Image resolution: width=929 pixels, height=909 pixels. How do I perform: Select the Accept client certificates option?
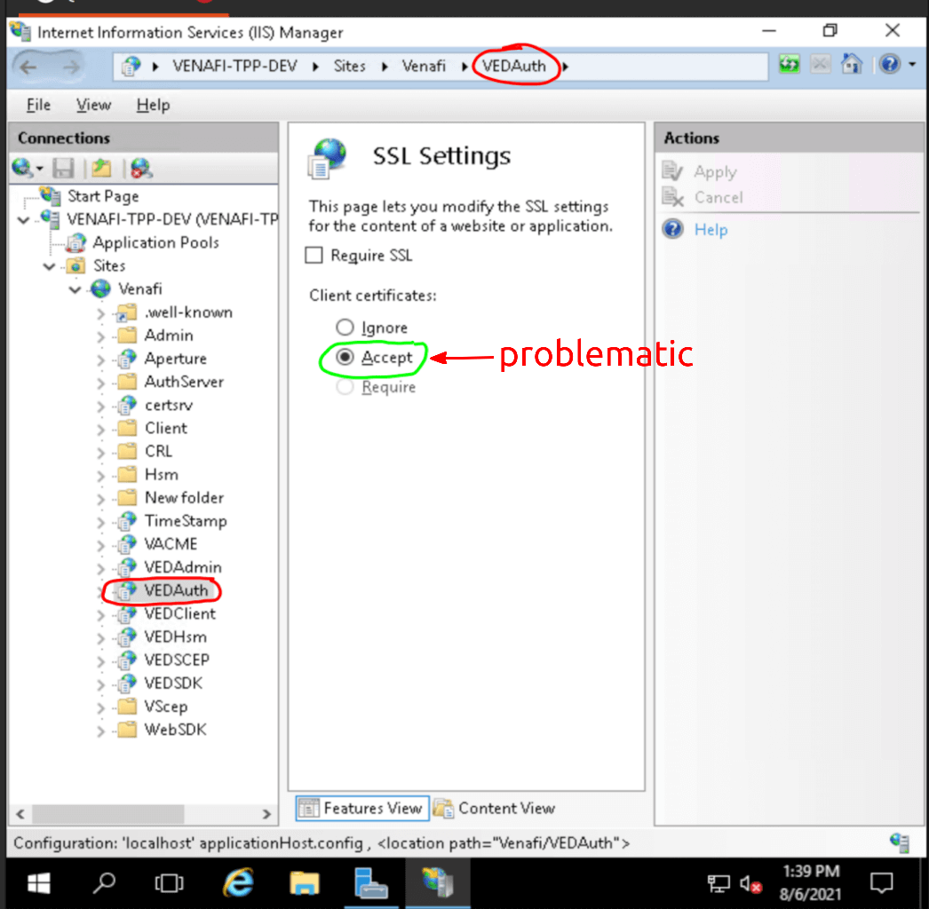(x=345, y=357)
